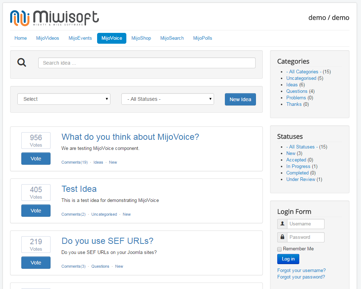This screenshot has width=361, height=289.
Task: Filter by In Progress status
Action: [298, 166]
